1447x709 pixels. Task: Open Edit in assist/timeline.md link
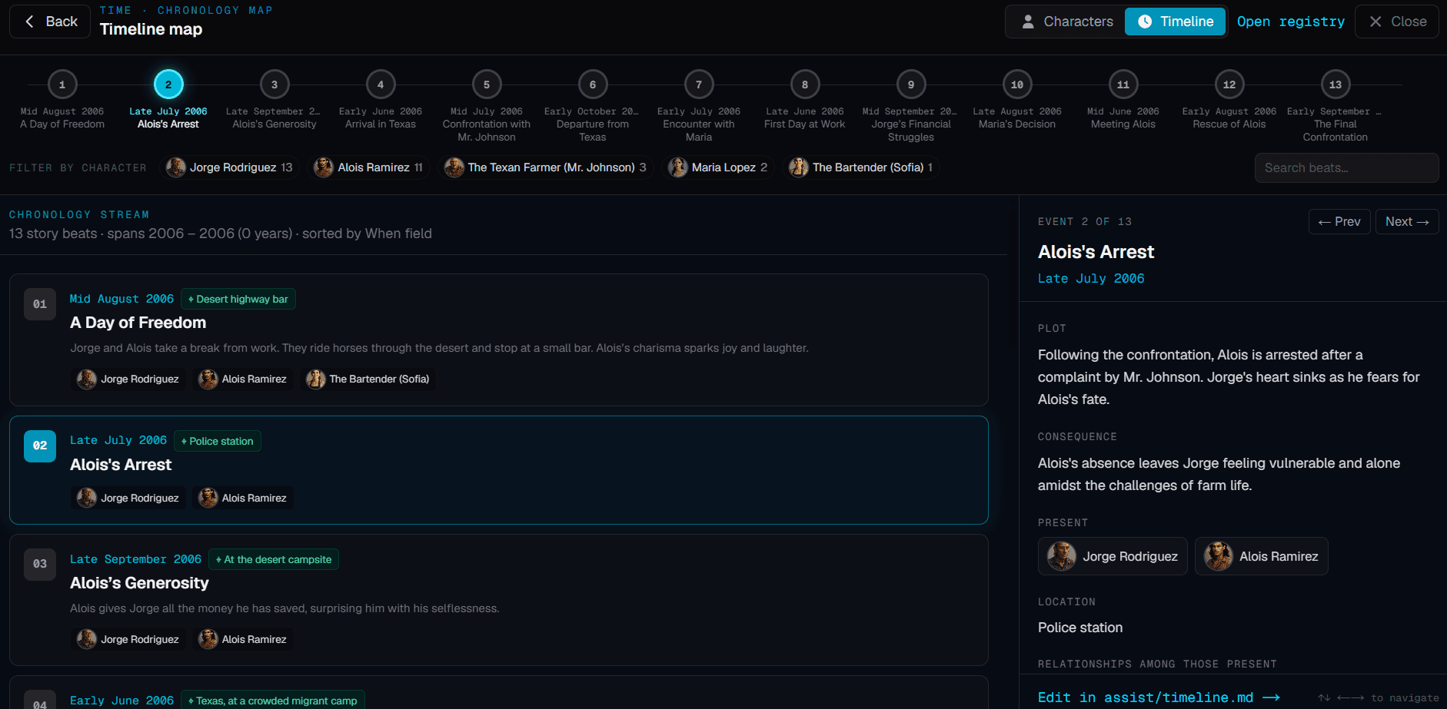click(x=1159, y=697)
